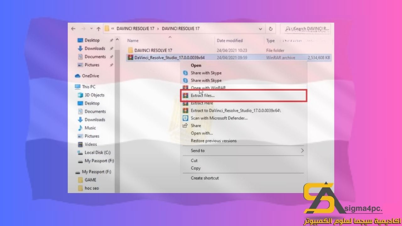The height and width of the screenshot is (226, 402).
Task: Go up one folder level
Action: (98, 29)
